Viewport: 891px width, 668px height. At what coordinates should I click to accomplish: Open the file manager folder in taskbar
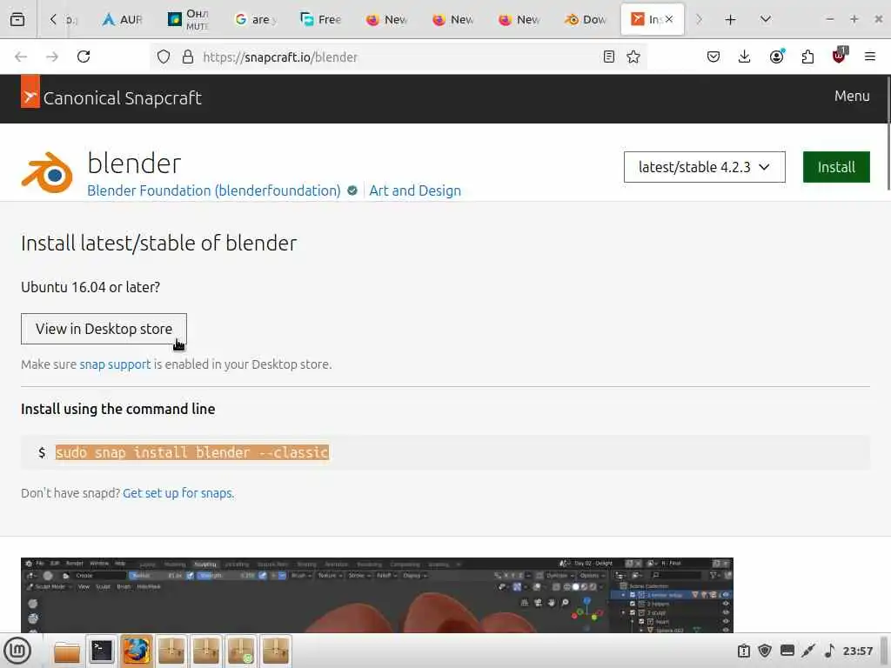[67, 651]
